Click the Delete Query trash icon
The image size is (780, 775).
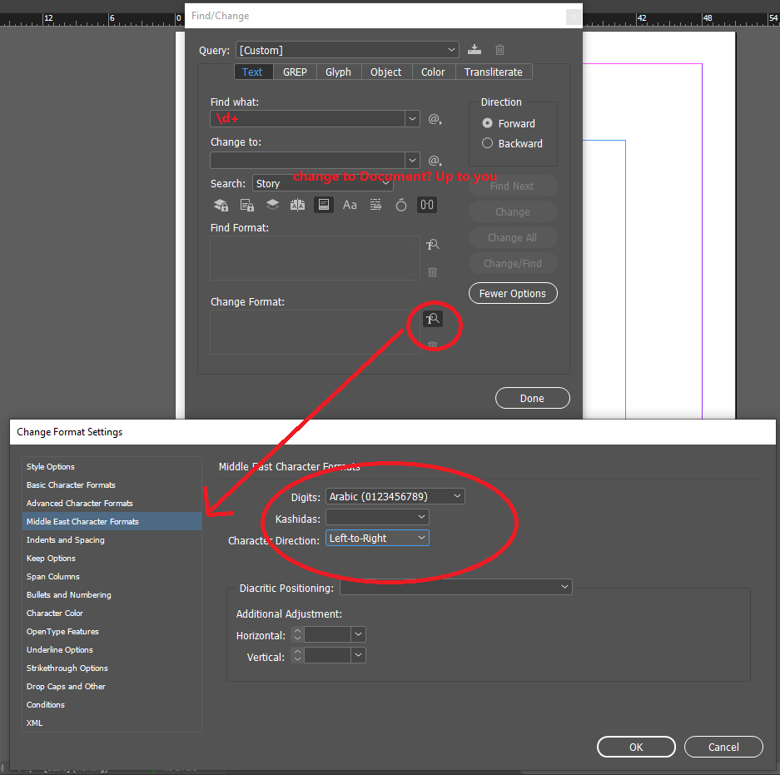499,50
